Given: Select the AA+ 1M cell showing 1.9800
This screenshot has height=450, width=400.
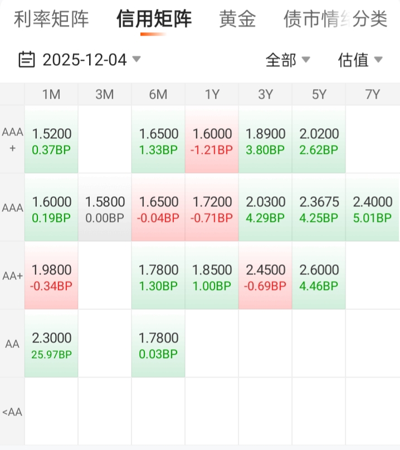Looking at the screenshot, I should 51,277.
